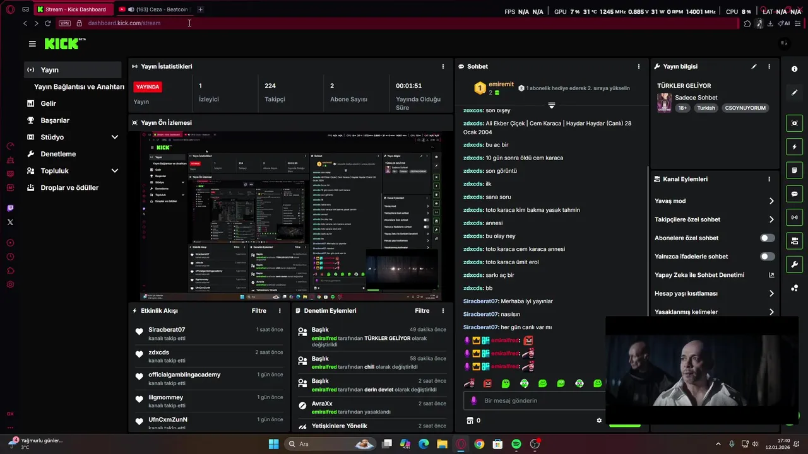Click the document icon button in the right rail
This screenshot has height=454, width=808.
point(794,170)
